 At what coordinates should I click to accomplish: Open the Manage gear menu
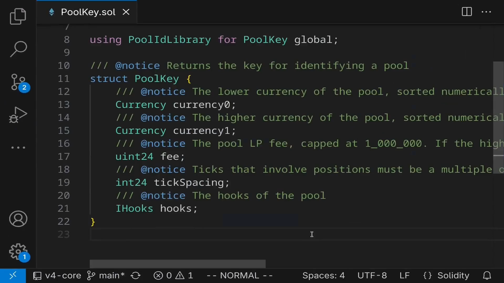coord(18,252)
